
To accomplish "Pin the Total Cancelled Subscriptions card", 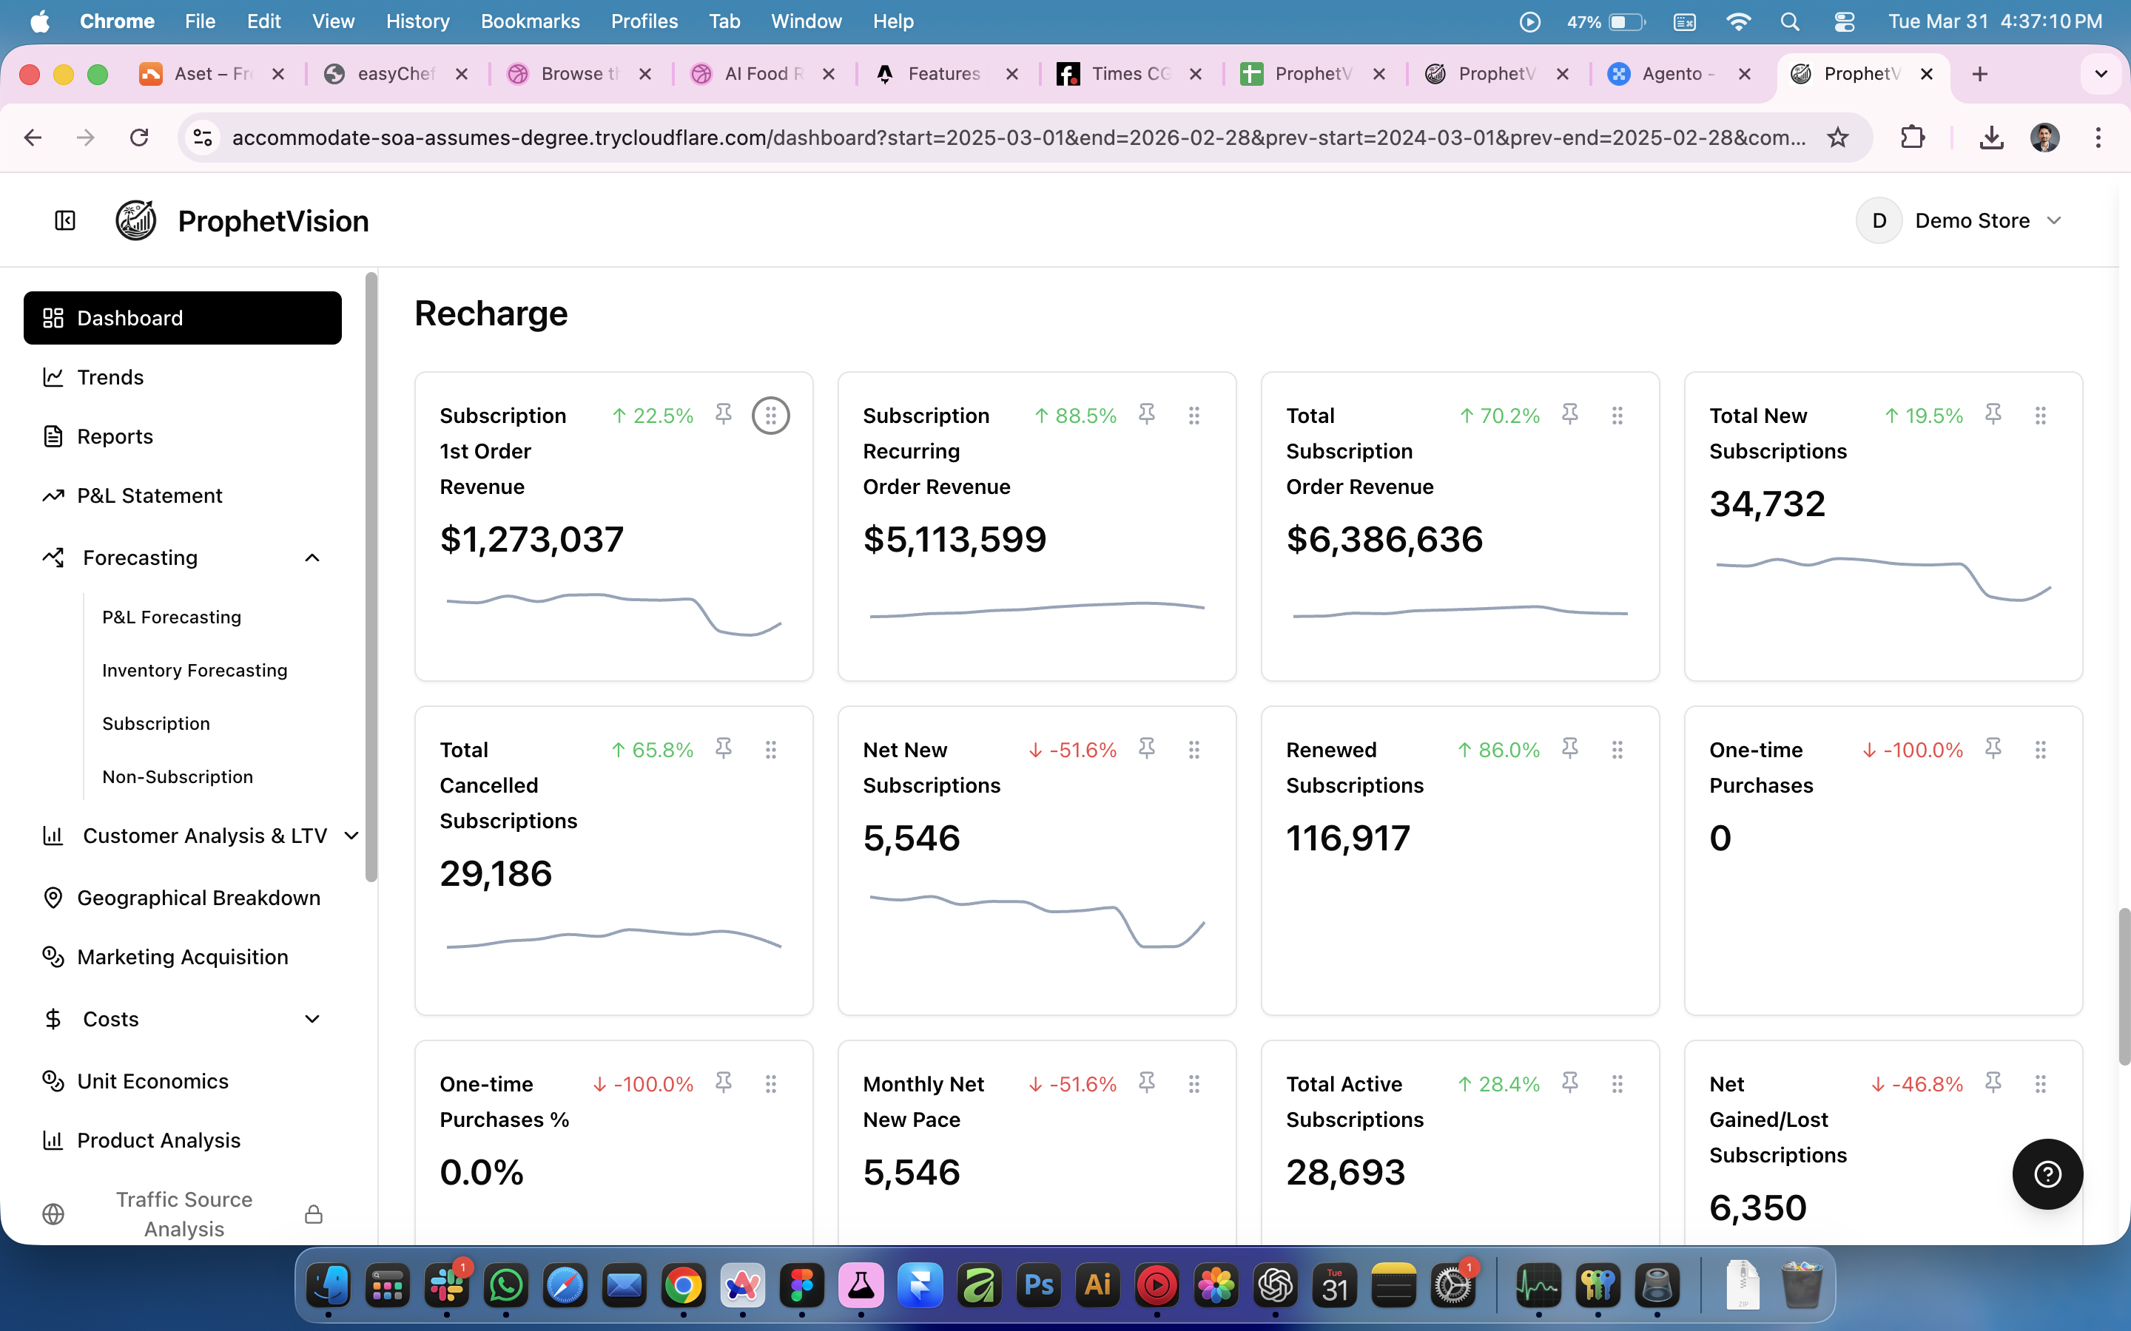I will click(x=724, y=748).
